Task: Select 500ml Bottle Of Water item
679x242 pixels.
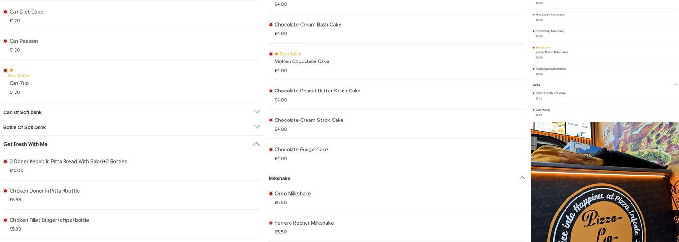Action: point(551,93)
